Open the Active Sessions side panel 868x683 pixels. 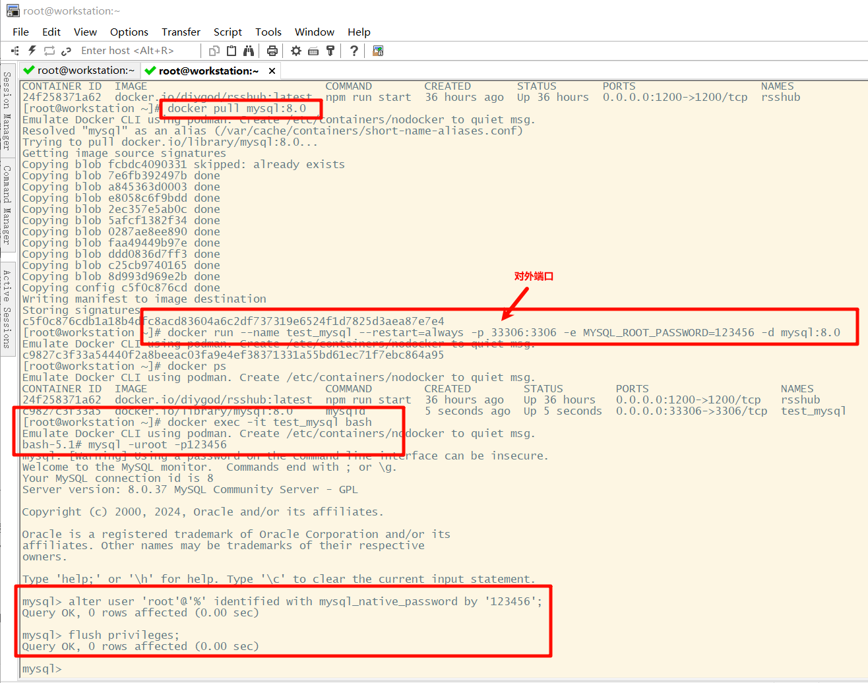(7, 309)
